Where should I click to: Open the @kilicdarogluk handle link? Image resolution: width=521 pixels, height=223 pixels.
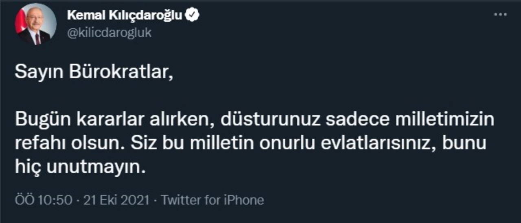(x=109, y=32)
